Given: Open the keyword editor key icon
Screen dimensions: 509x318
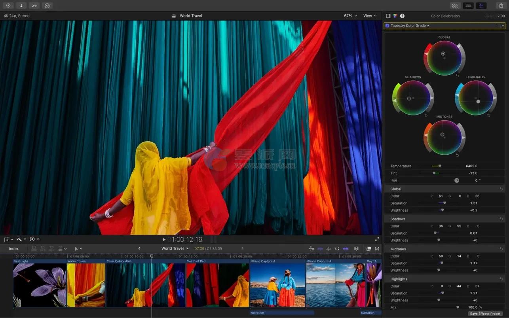Looking at the screenshot, I should tap(34, 6).
